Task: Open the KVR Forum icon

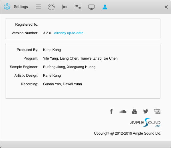Action: 157,111
